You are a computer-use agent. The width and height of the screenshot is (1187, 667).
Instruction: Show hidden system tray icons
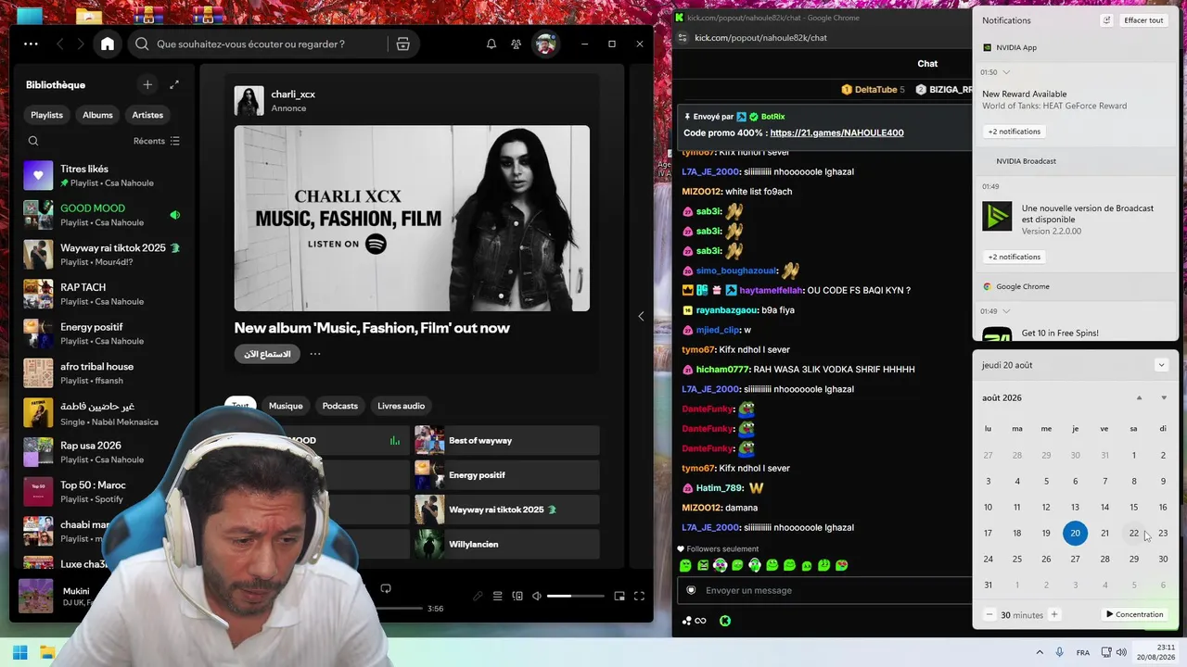coord(1040,652)
